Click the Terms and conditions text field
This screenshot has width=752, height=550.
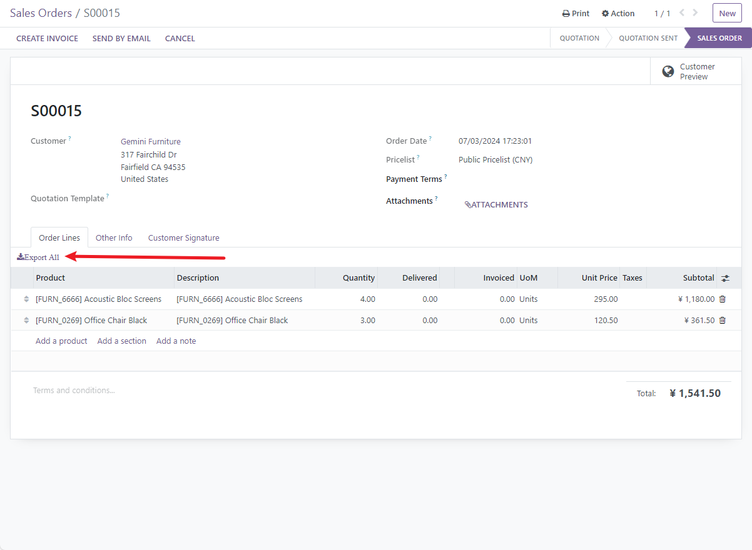pyautogui.click(x=74, y=391)
